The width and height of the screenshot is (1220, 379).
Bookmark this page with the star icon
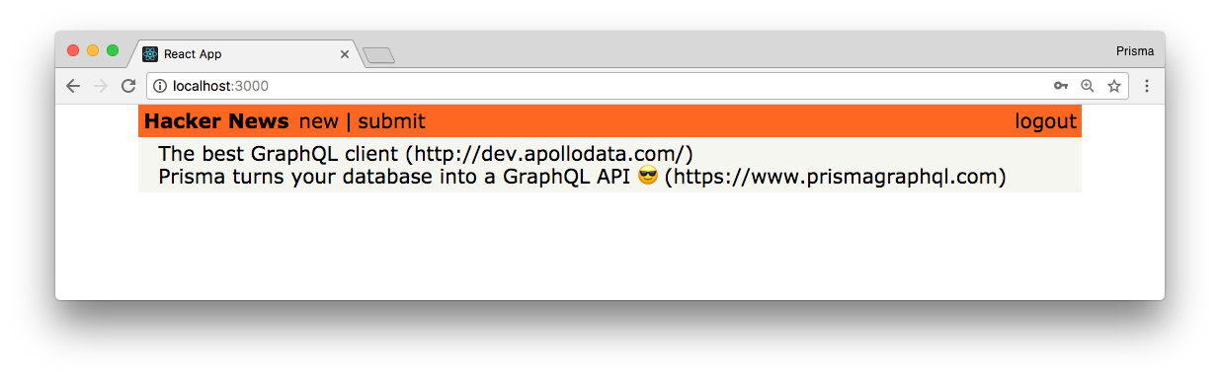(1114, 86)
